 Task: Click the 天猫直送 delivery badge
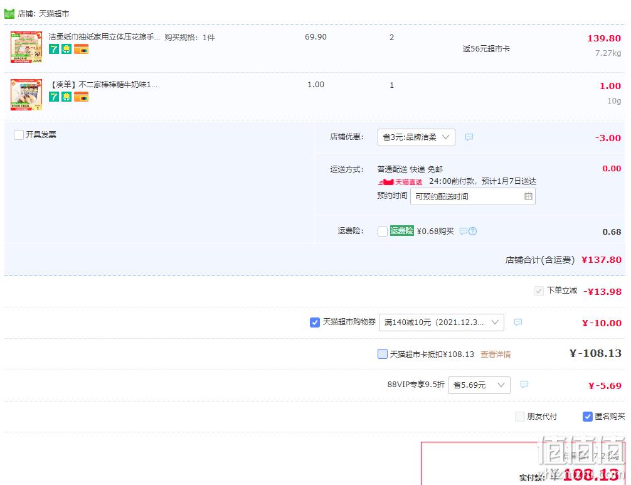[x=400, y=182]
